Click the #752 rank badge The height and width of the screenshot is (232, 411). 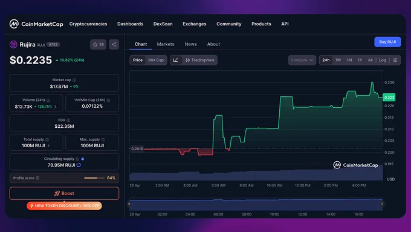point(53,45)
